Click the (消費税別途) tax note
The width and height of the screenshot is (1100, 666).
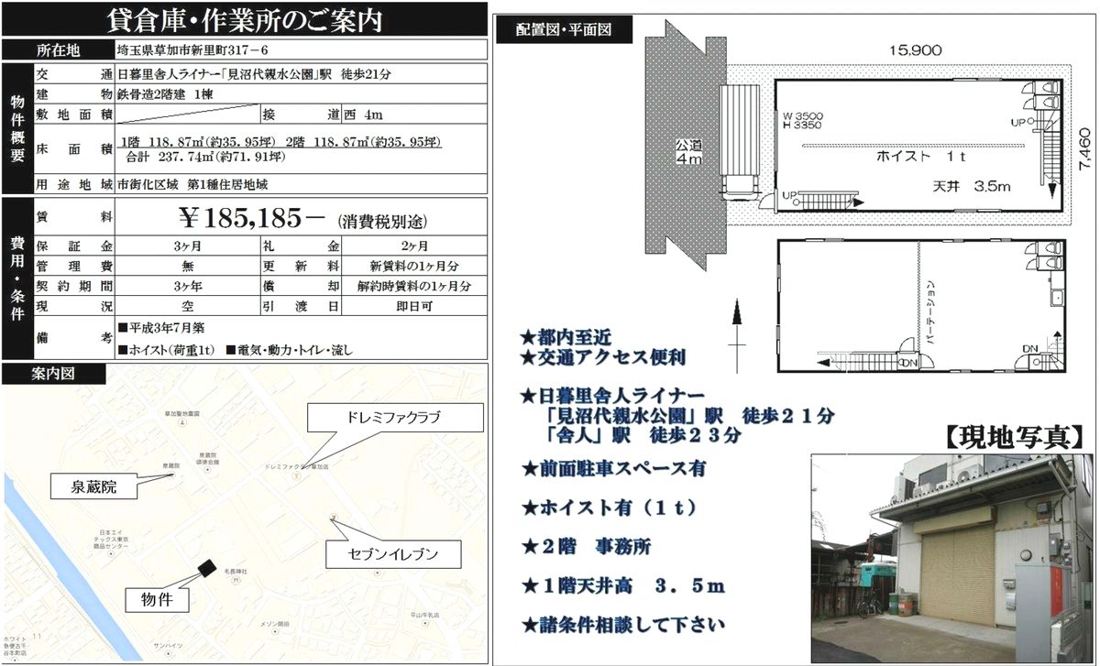(382, 221)
